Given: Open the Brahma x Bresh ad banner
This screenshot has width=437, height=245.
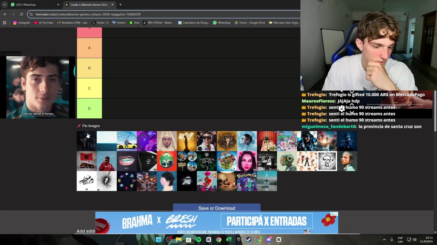Looking at the screenshot, I should point(217,223).
